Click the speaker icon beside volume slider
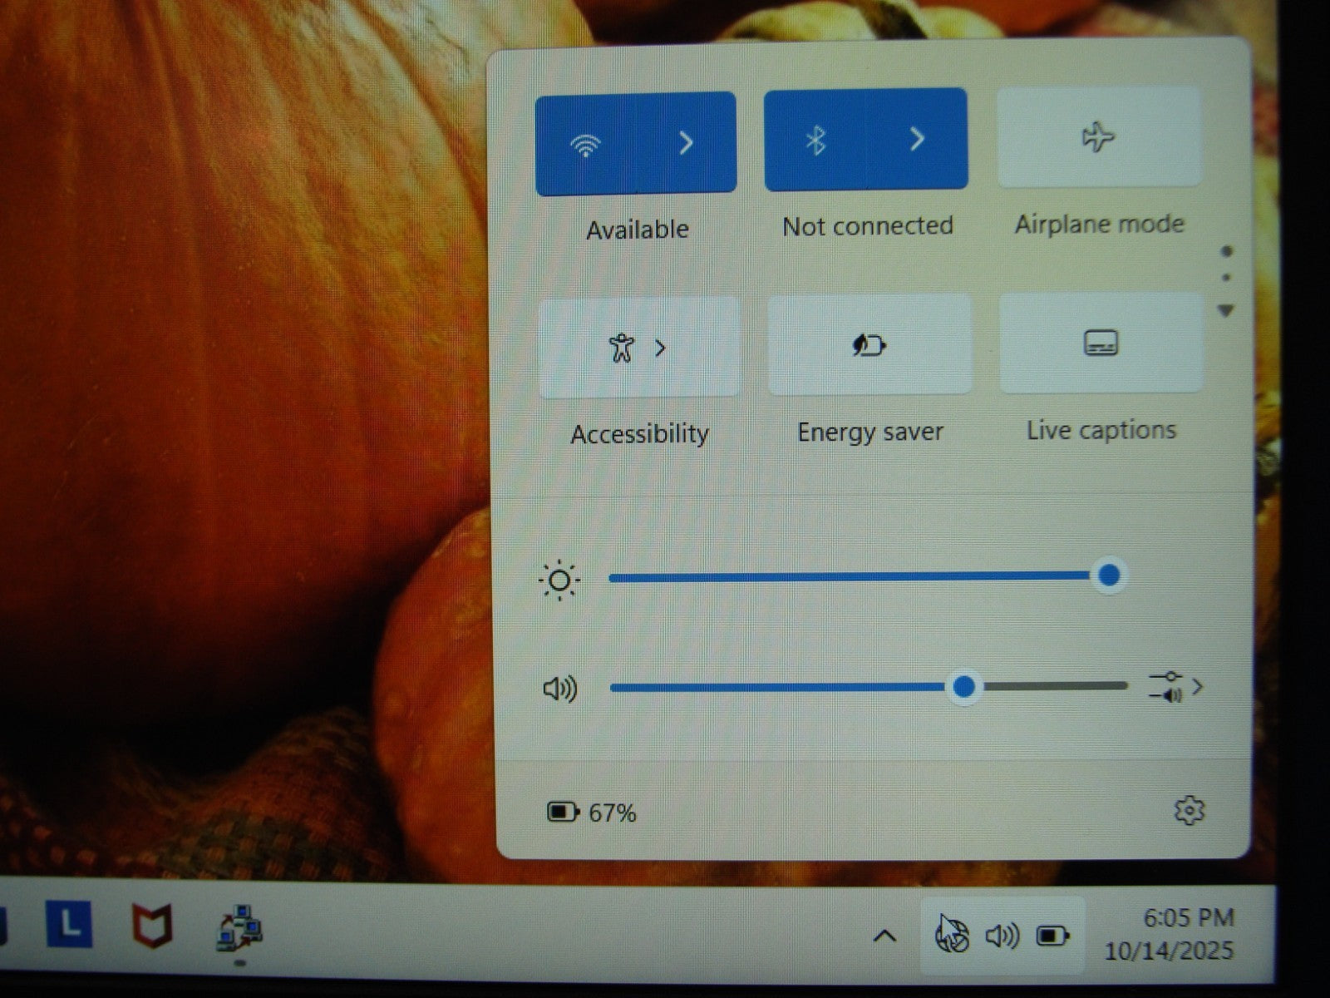 coord(559,689)
